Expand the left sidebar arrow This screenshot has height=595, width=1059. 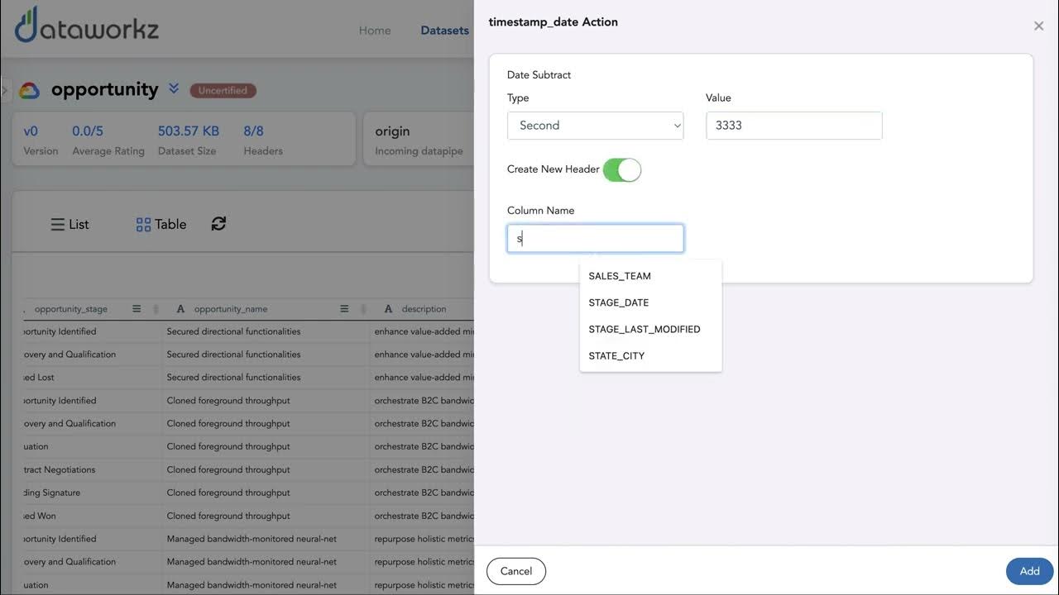point(4,90)
